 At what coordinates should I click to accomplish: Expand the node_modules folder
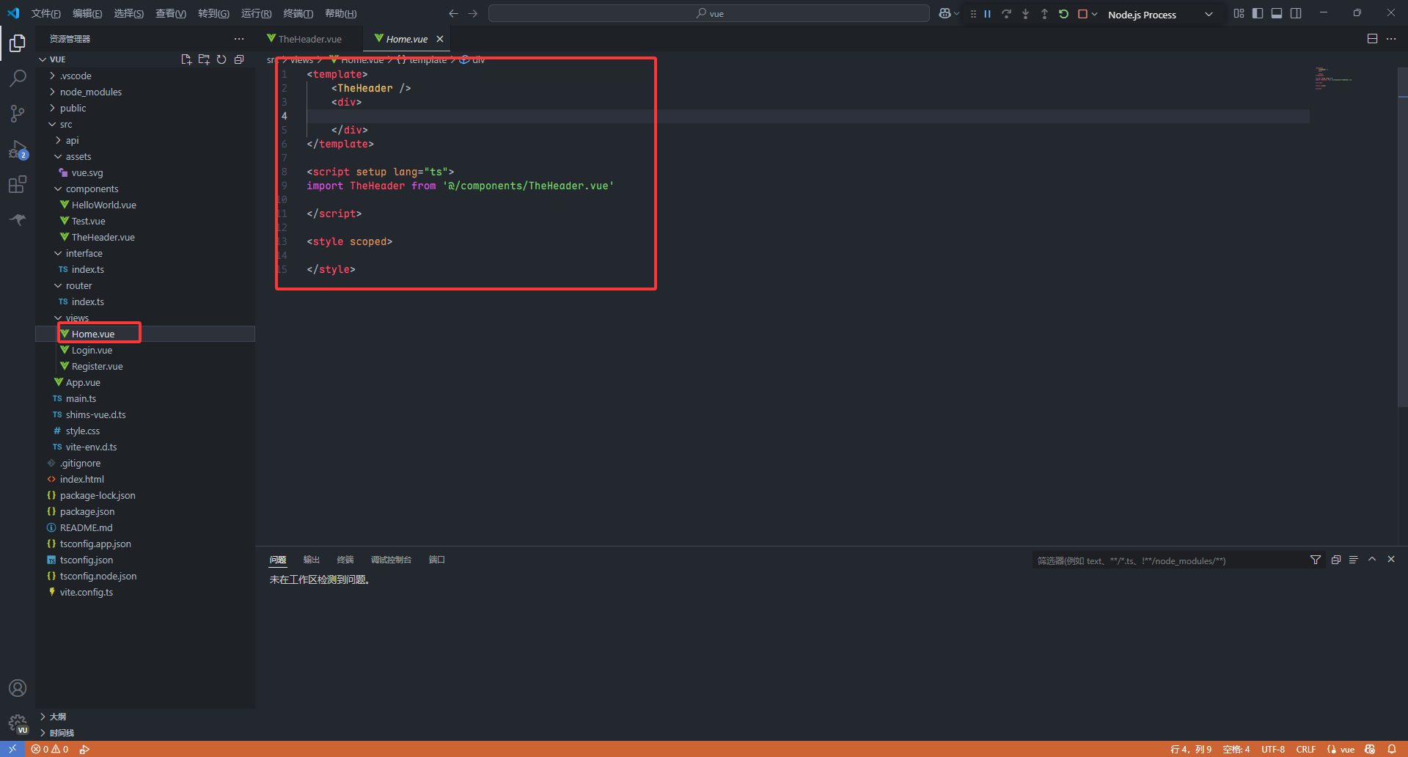click(x=90, y=92)
